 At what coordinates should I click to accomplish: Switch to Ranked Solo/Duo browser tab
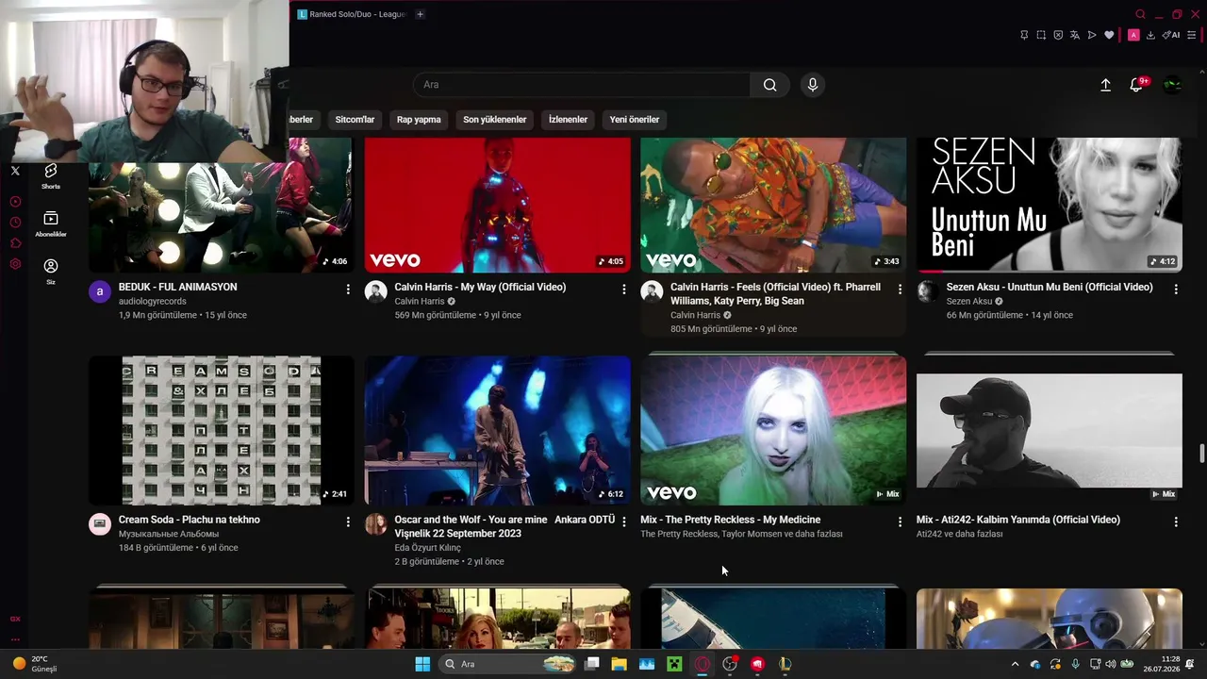[352, 14]
